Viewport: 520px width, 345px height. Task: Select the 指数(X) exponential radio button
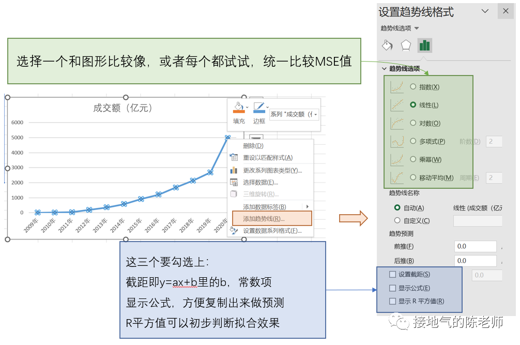click(413, 86)
